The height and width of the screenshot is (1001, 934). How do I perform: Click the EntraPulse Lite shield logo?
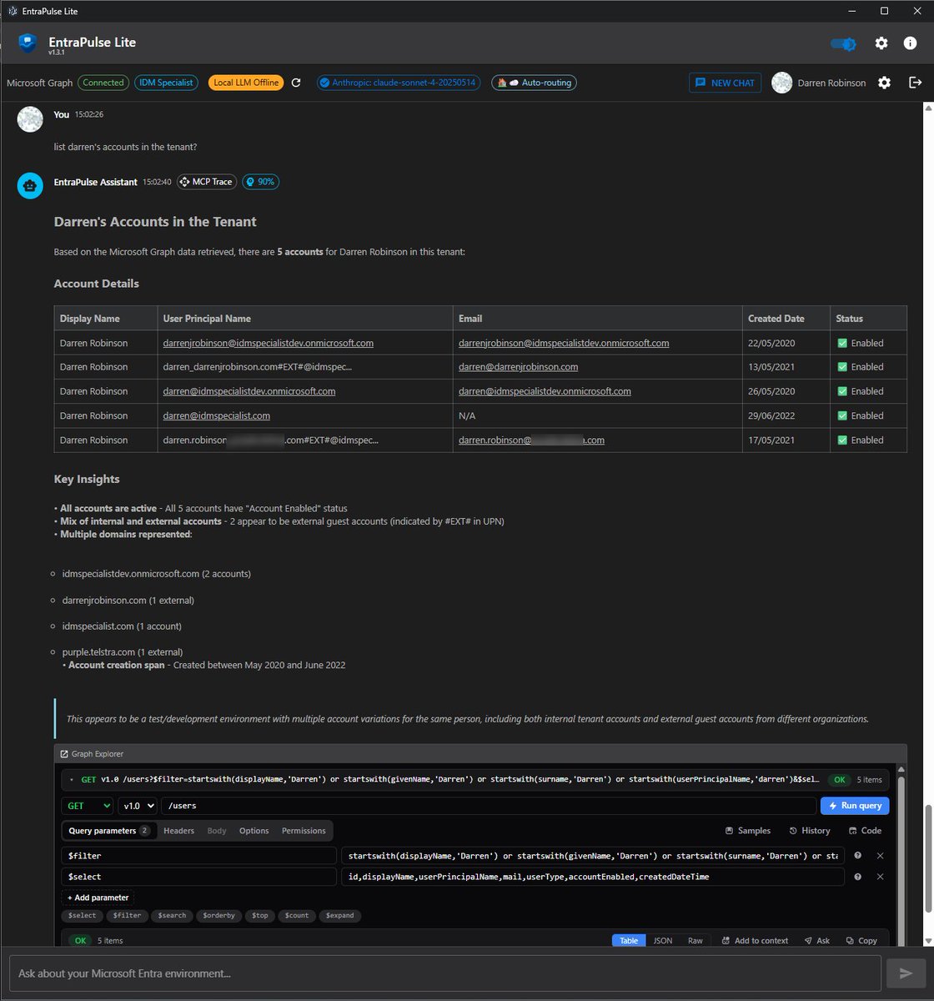[28, 43]
